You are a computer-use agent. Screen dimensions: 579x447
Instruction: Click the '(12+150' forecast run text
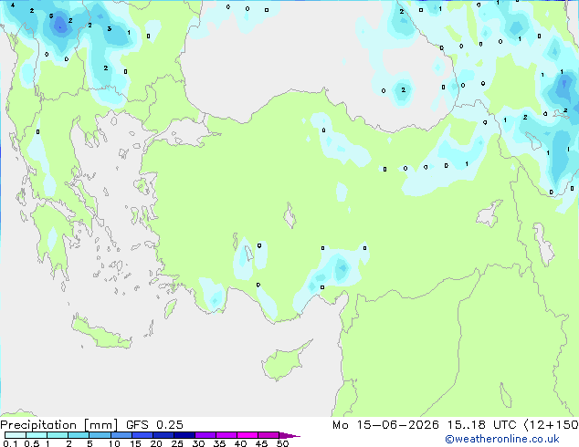tap(552, 425)
